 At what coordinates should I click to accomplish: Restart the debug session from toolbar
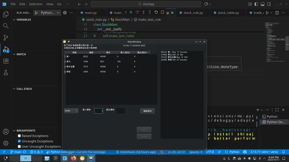pyautogui.click(x=156, y=12)
